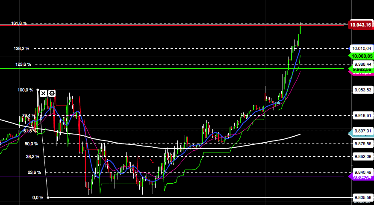Click the 9.953,53 price label

click(x=362, y=90)
